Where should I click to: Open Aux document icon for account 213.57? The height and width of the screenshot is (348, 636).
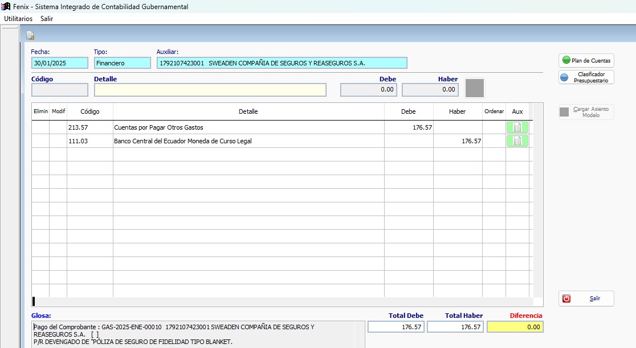(x=517, y=127)
